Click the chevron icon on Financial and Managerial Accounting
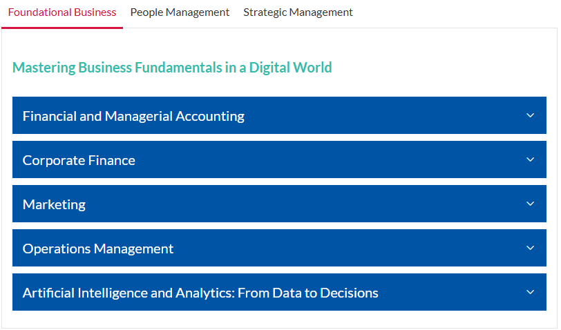561x330 pixels. [x=530, y=115]
